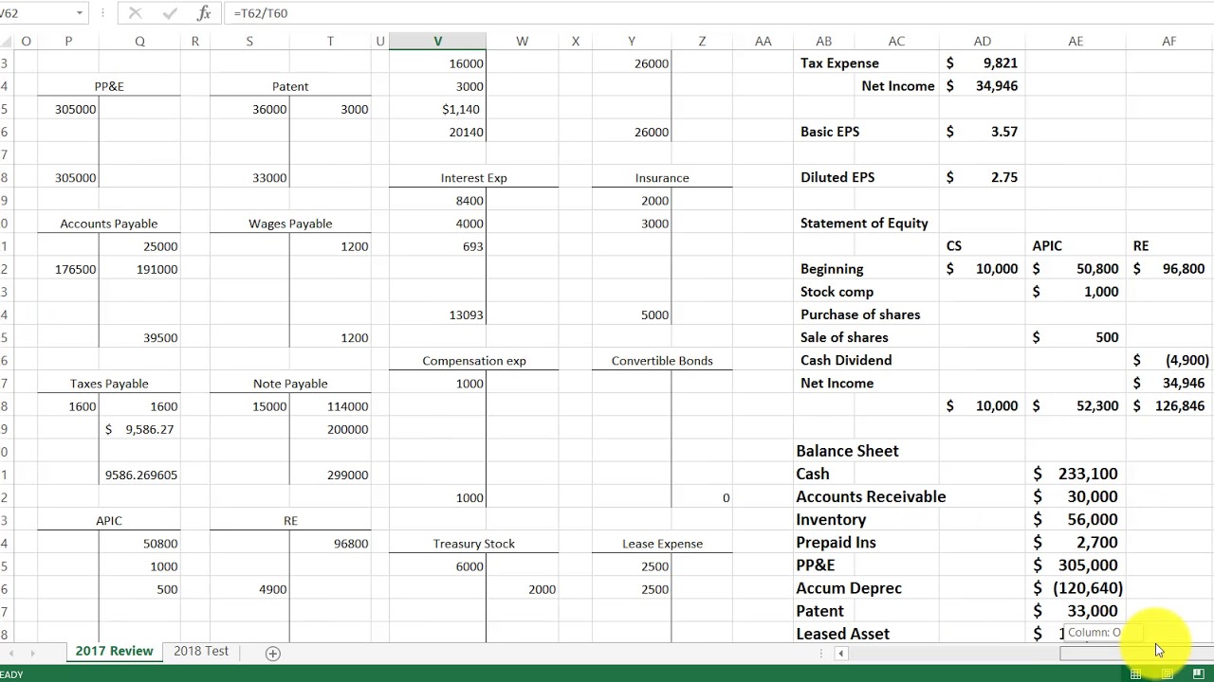Select column AE header
Screen dimensions: 1214x682
coord(1076,42)
